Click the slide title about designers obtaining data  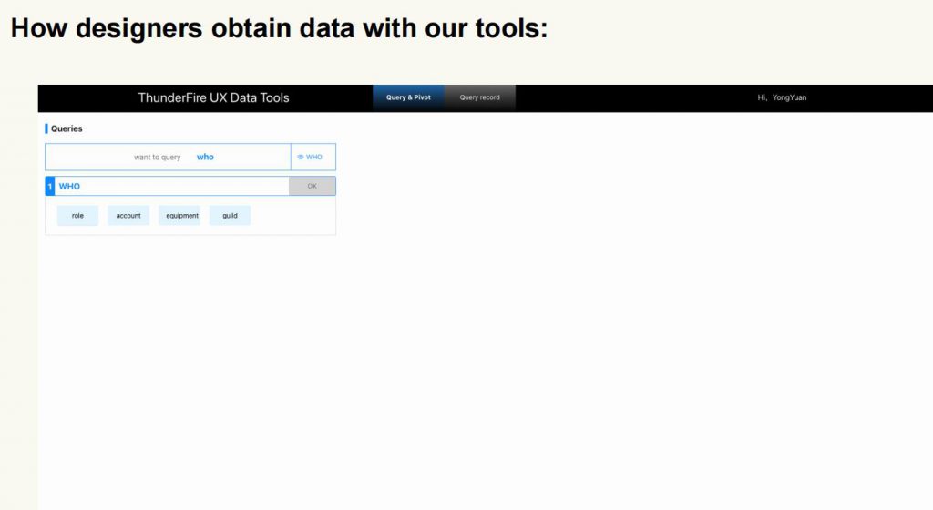click(x=279, y=28)
